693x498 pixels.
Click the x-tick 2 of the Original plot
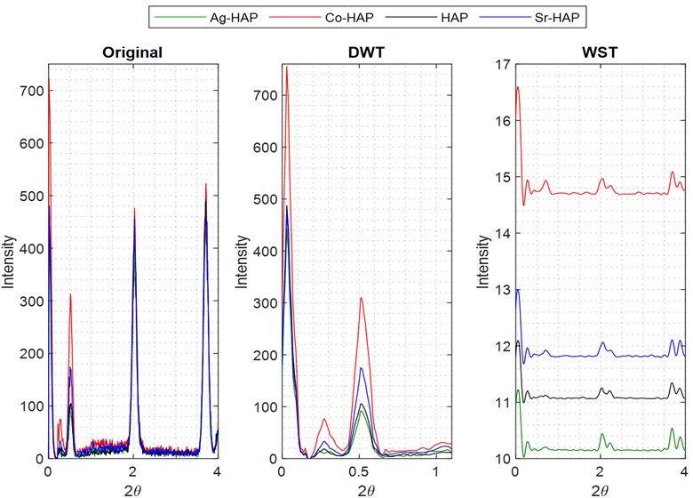coord(133,471)
